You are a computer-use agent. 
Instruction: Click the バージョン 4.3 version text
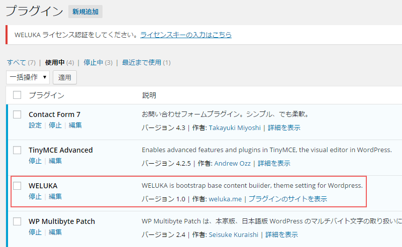click(163, 128)
